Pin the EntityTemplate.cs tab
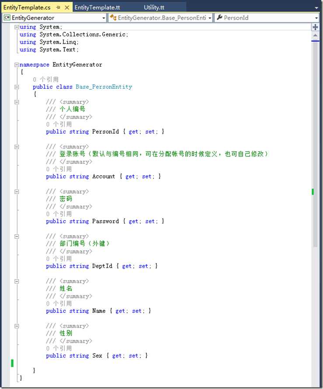This screenshot has width=323, height=389. 58,7
